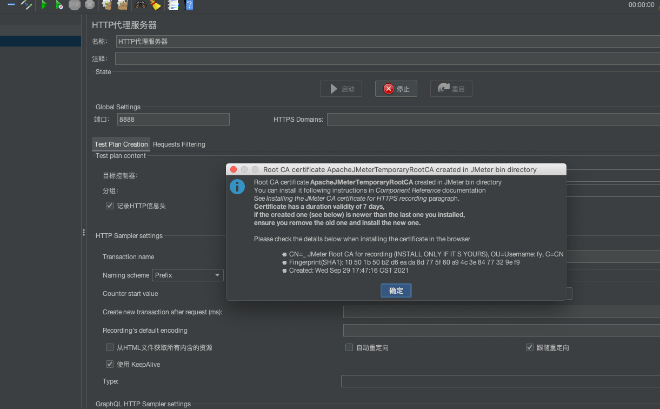Switch to the Requests Filtering tab

point(179,144)
